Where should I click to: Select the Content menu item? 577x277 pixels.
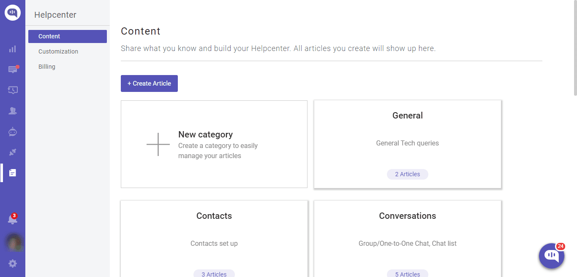coord(49,36)
